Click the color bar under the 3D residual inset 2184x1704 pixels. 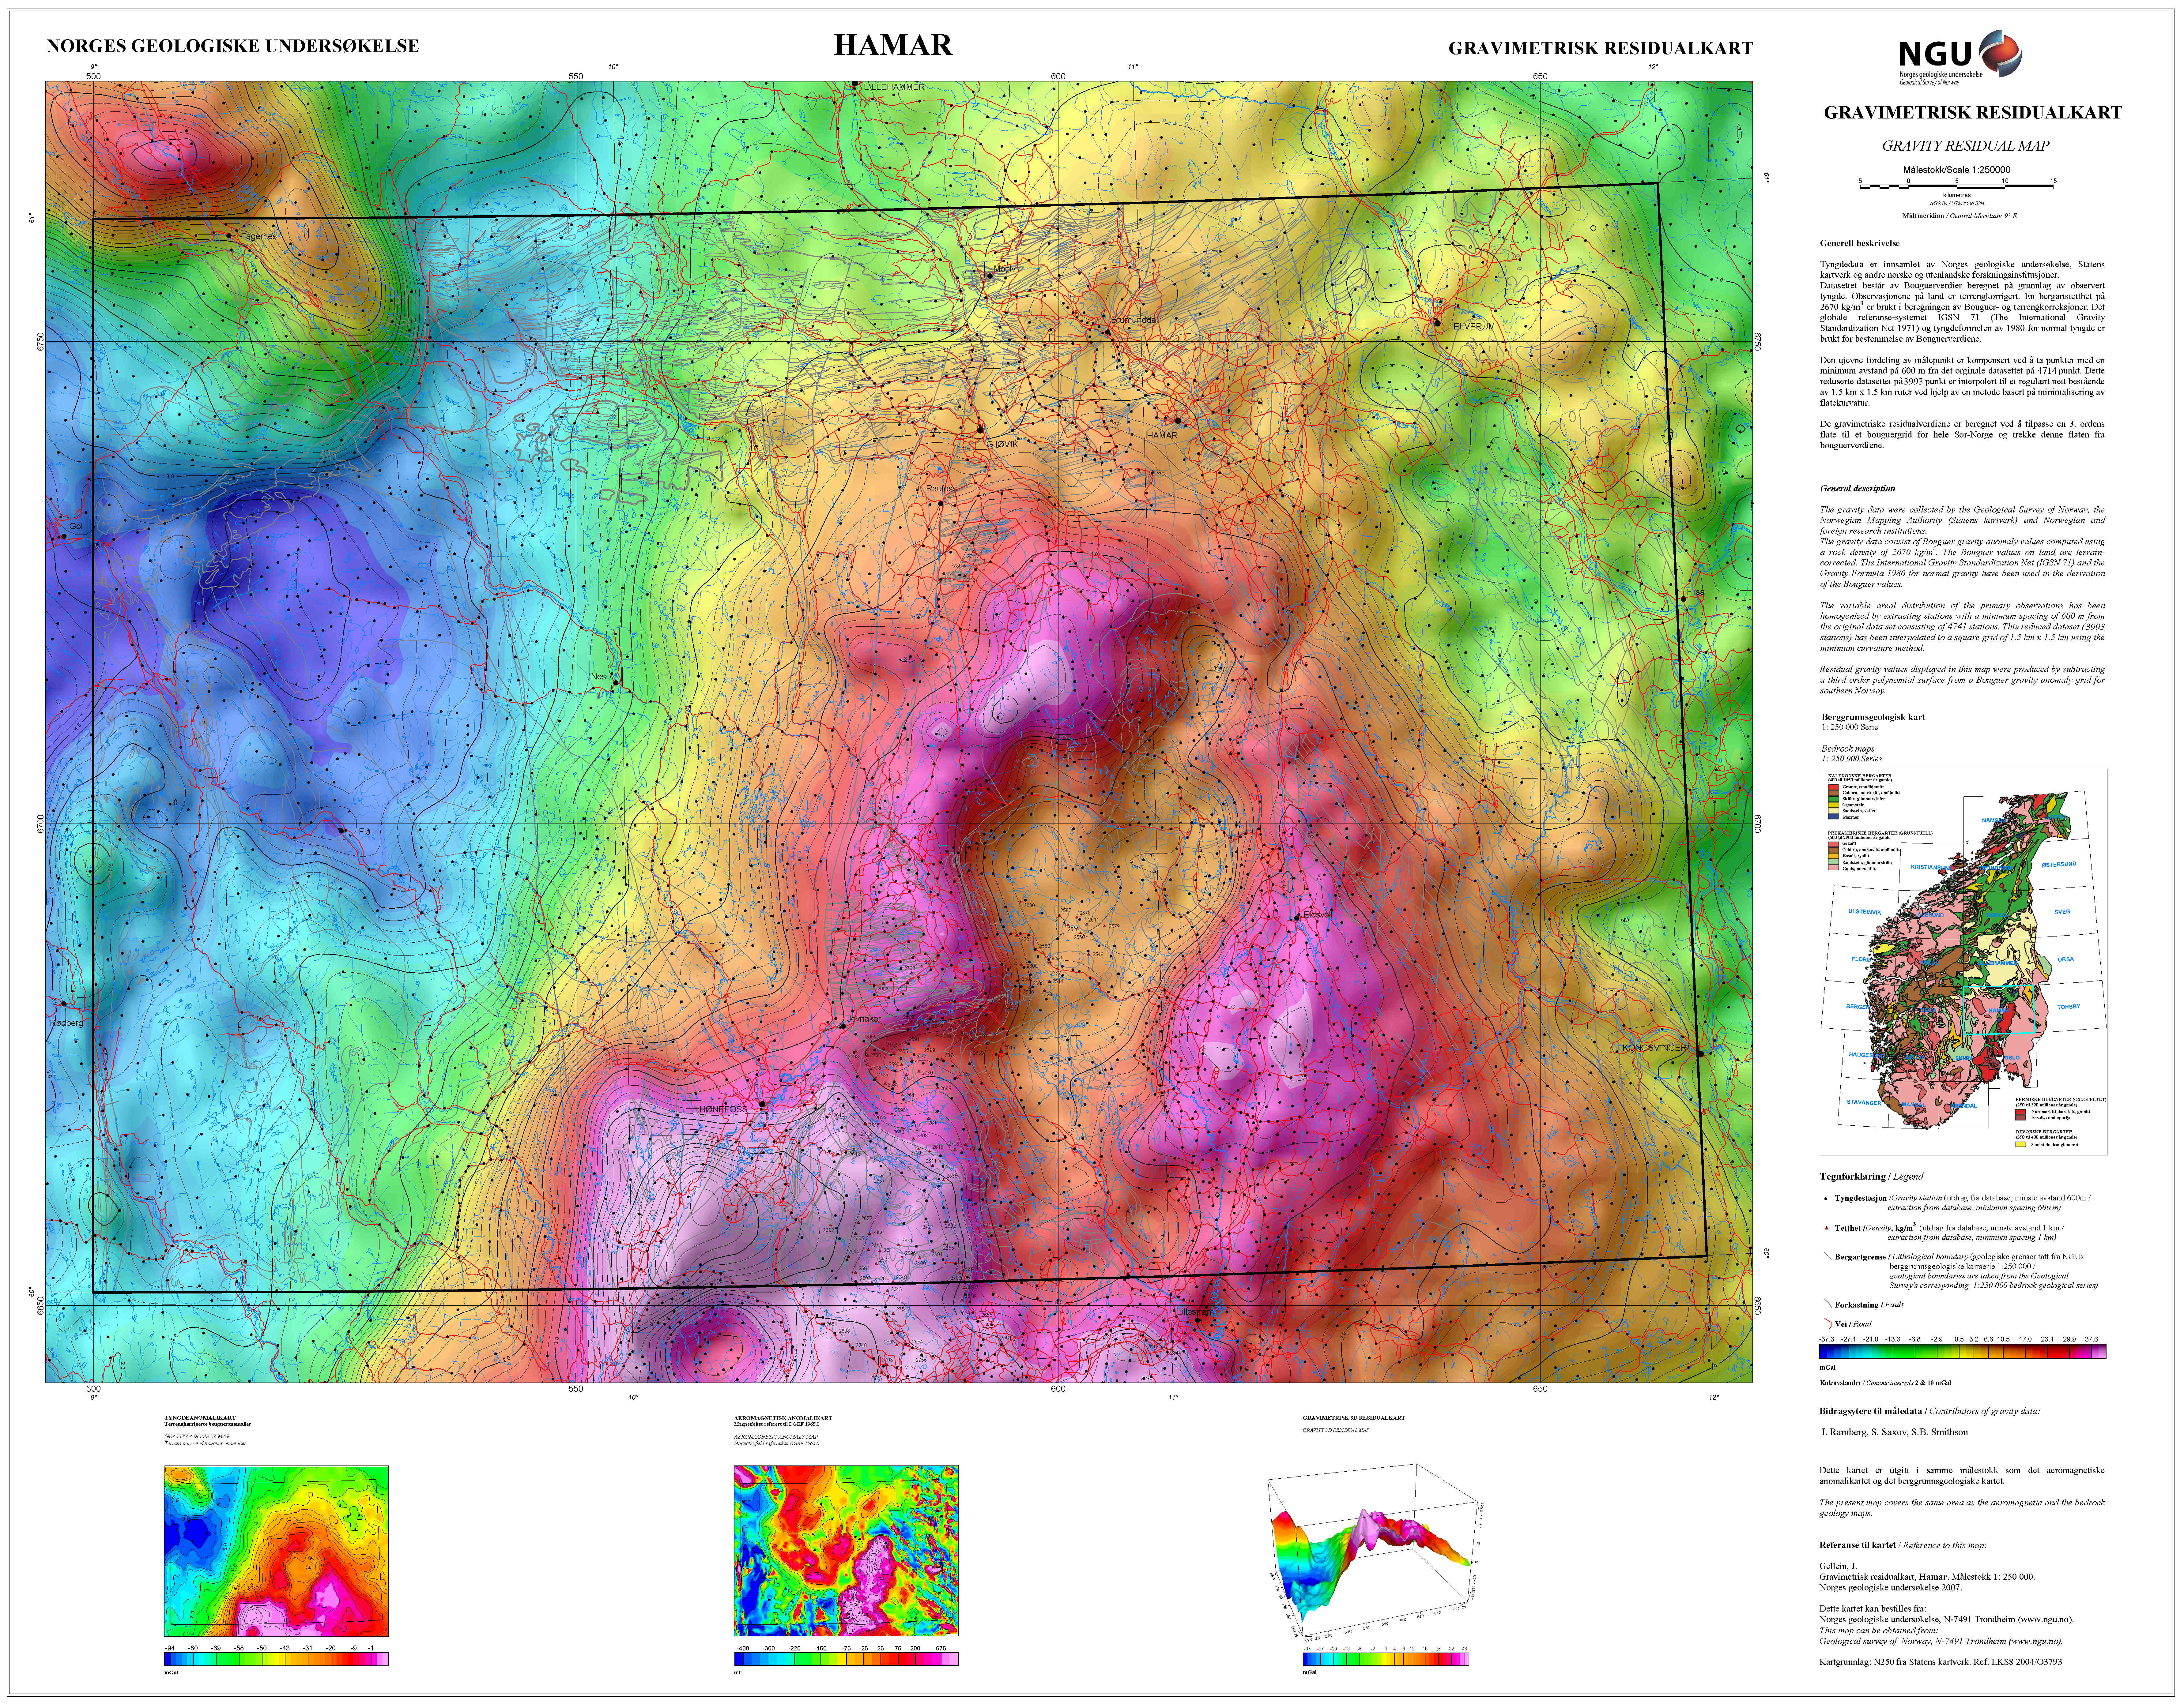(x=1386, y=1659)
